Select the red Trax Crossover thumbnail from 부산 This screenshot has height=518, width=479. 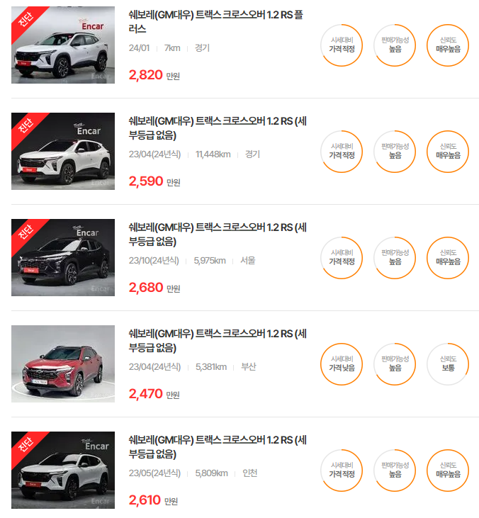point(63,364)
